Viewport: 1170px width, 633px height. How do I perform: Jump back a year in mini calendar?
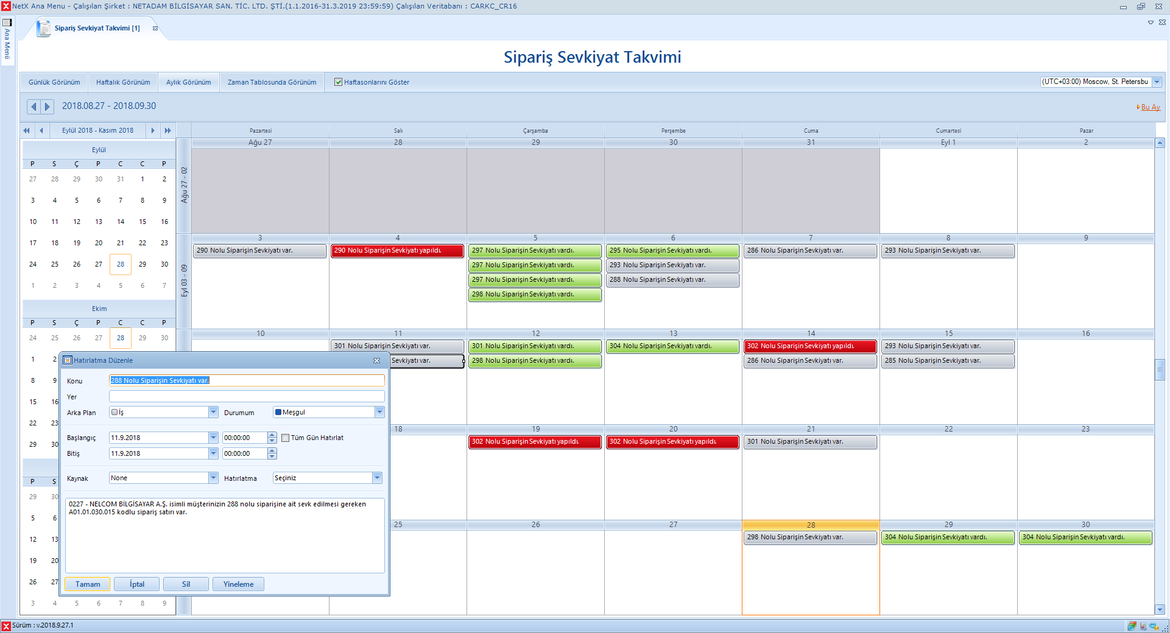point(26,130)
